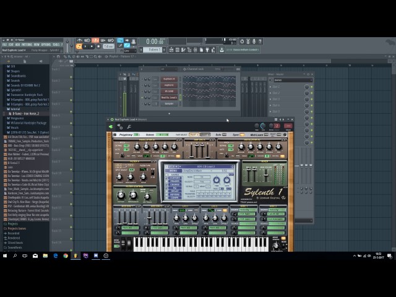Open the pattern selector dropdown
The height and width of the screenshot is (297, 396).
[x=153, y=49]
